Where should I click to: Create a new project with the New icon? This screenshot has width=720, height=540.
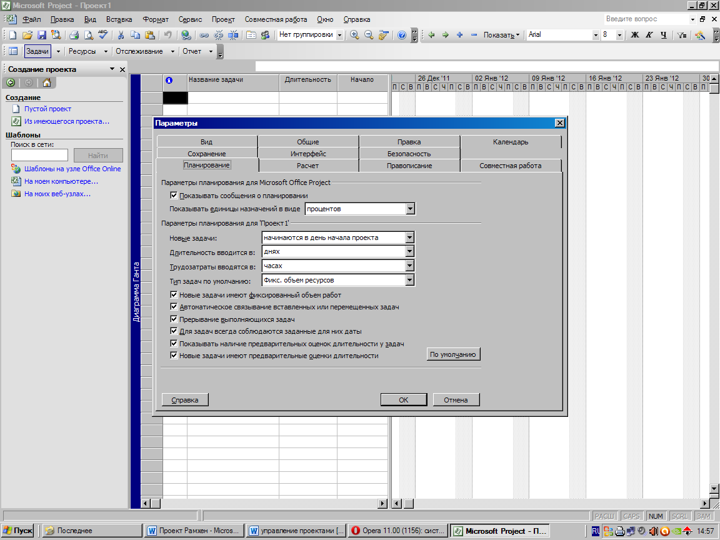(x=13, y=35)
